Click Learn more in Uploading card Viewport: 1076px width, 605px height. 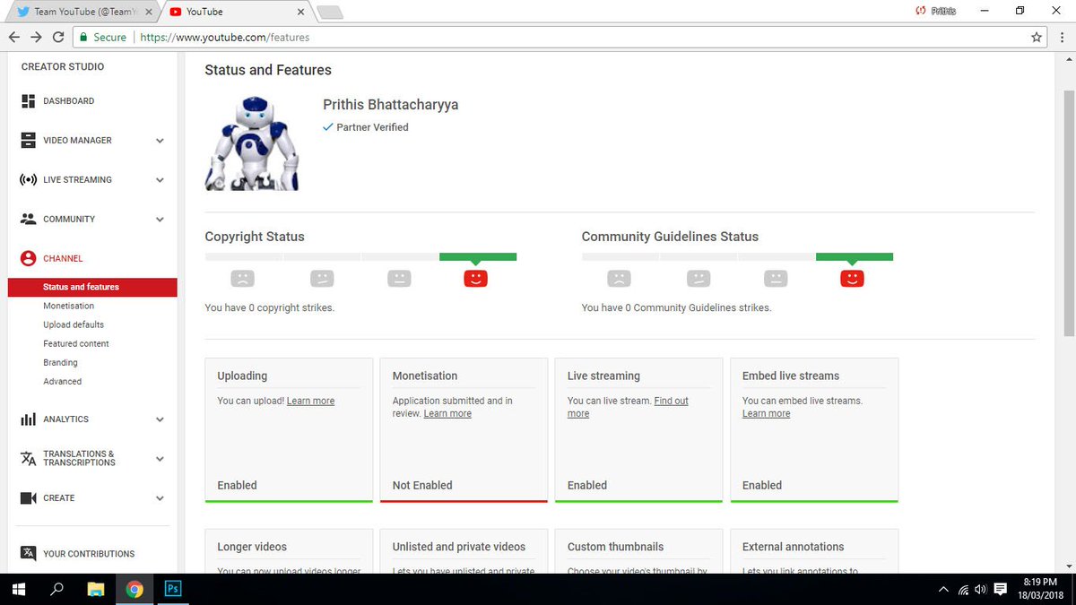point(310,401)
